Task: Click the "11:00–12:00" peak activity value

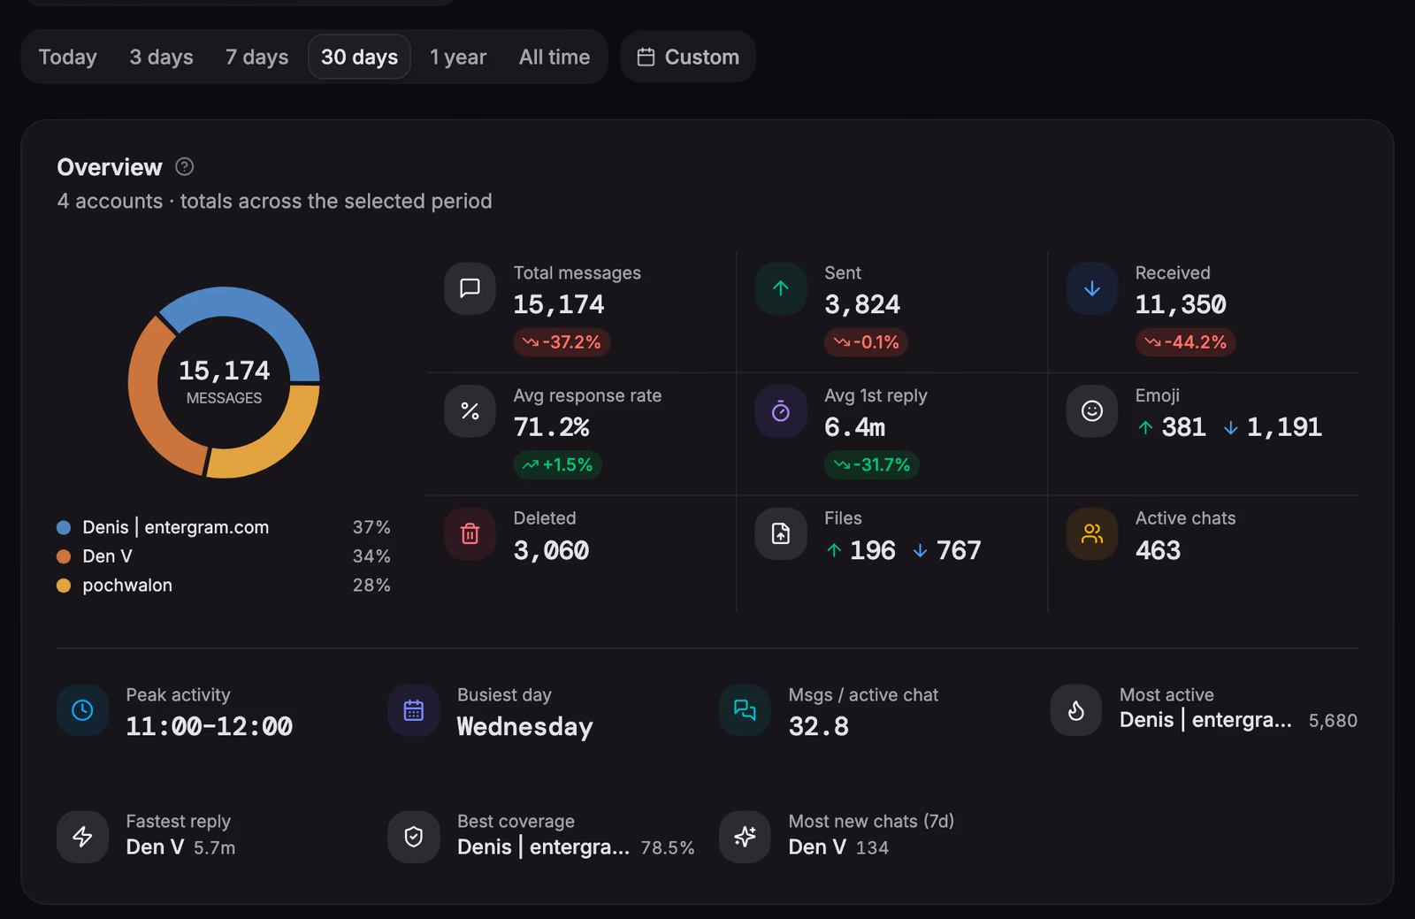Action: coord(209,727)
